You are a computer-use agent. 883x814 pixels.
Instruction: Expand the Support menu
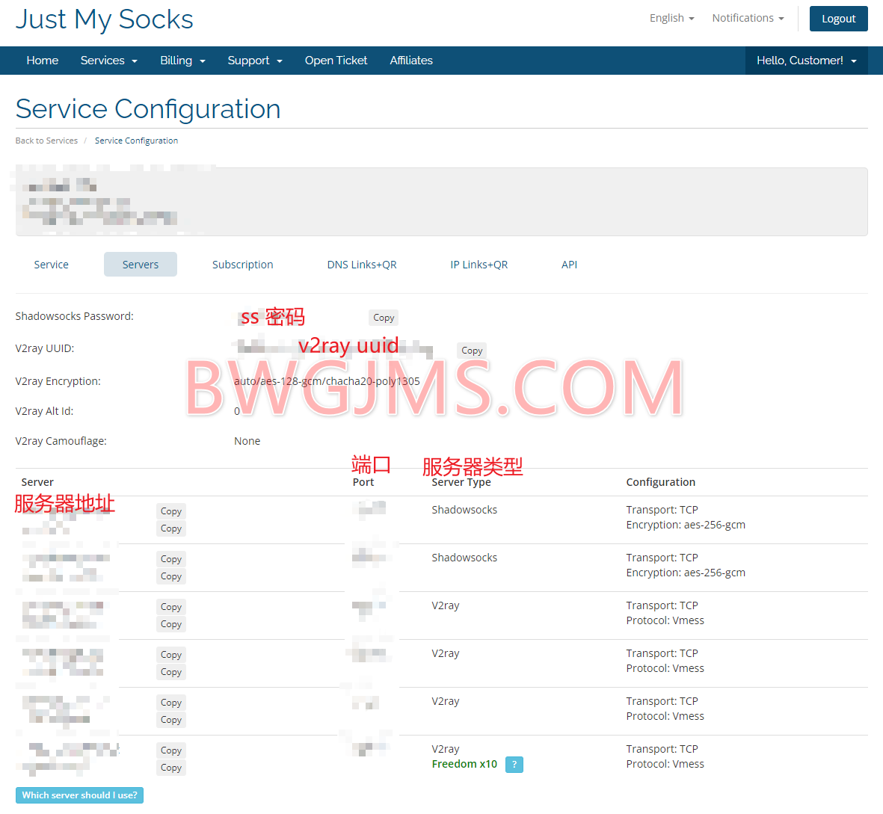coord(255,61)
